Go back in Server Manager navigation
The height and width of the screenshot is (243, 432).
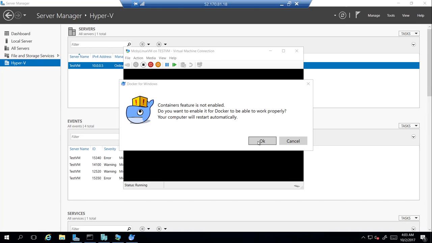[x=8, y=15]
